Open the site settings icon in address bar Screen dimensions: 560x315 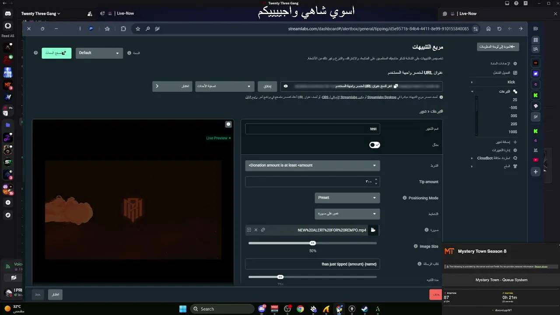pyautogui.click(x=476, y=29)
